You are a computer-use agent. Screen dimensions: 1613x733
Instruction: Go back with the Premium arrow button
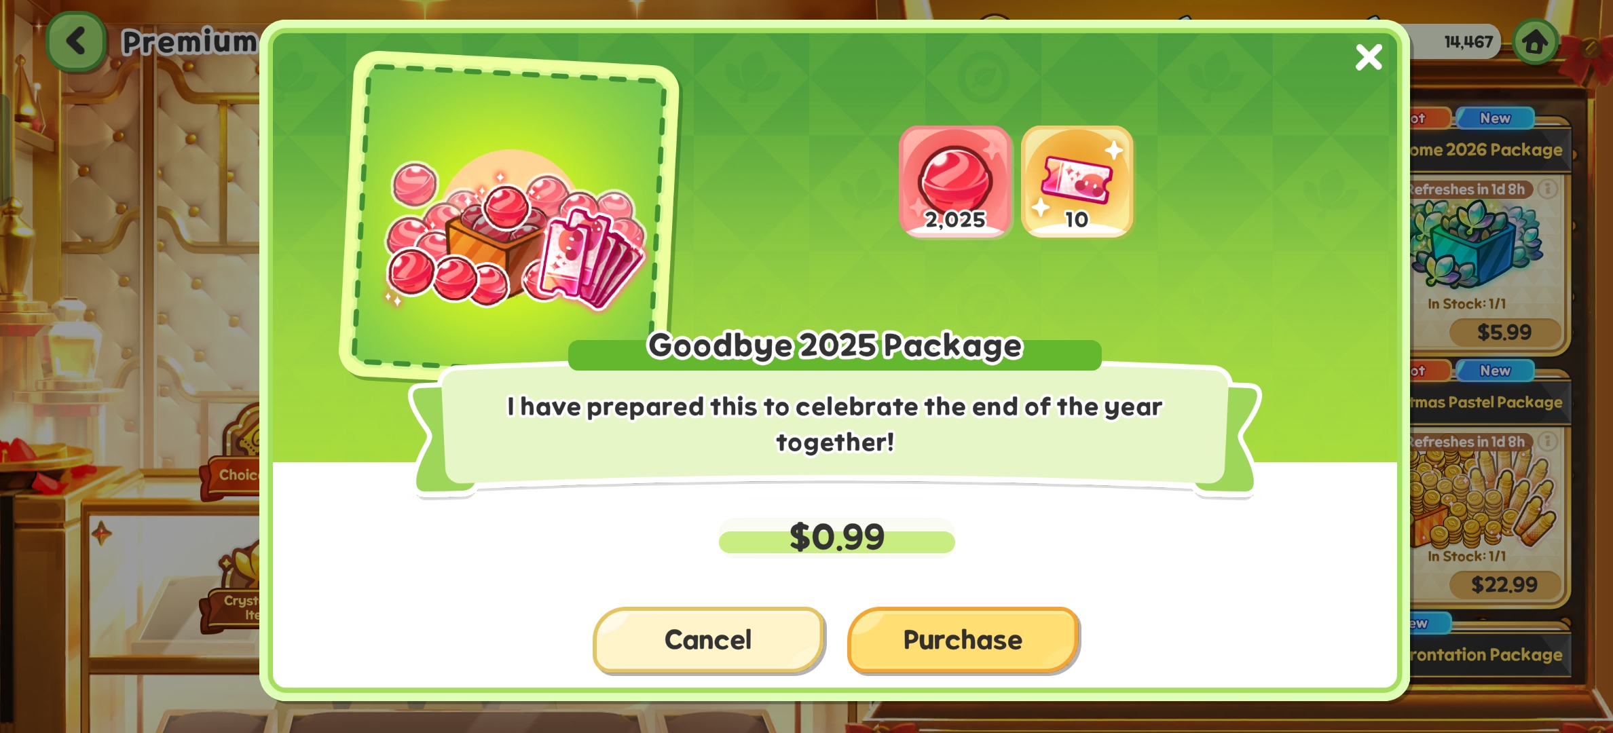click(x=76, y=41)
